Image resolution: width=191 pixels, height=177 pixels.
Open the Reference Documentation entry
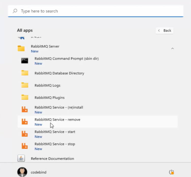[52, 158]
